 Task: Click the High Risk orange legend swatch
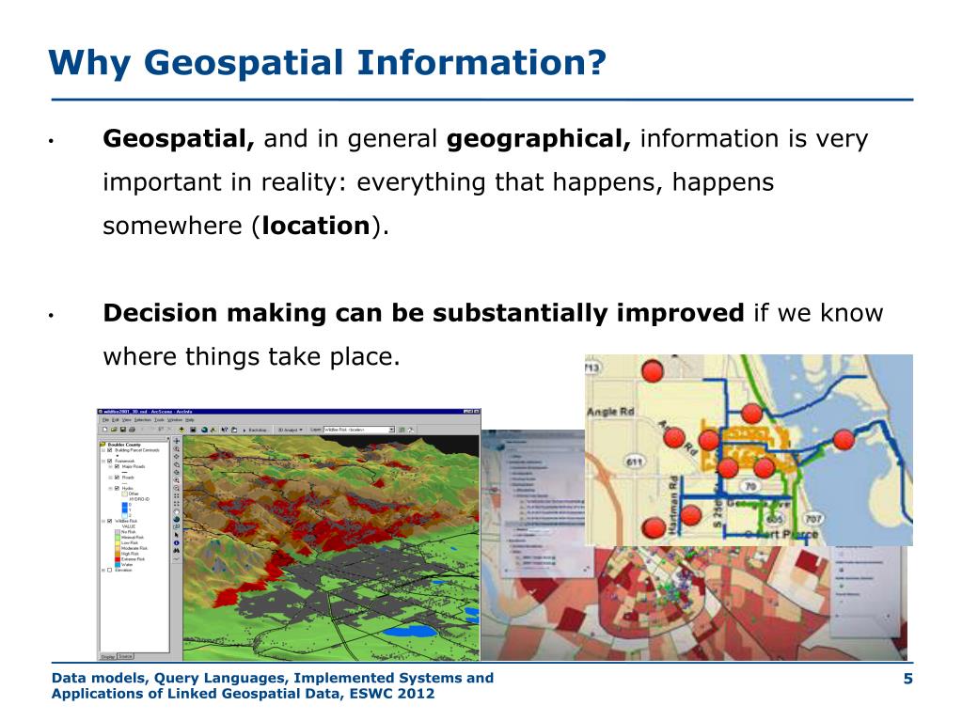pos(118,554)
